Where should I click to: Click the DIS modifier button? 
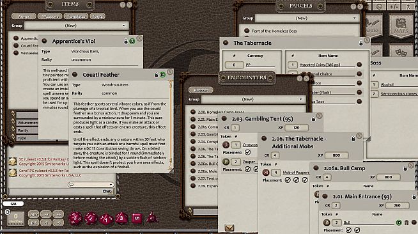(33, 222)
